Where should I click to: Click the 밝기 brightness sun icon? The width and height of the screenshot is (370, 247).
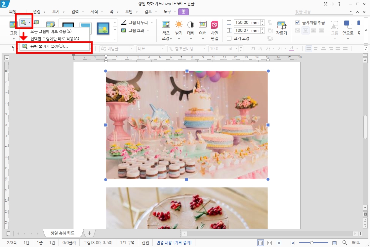pos(179,25)
